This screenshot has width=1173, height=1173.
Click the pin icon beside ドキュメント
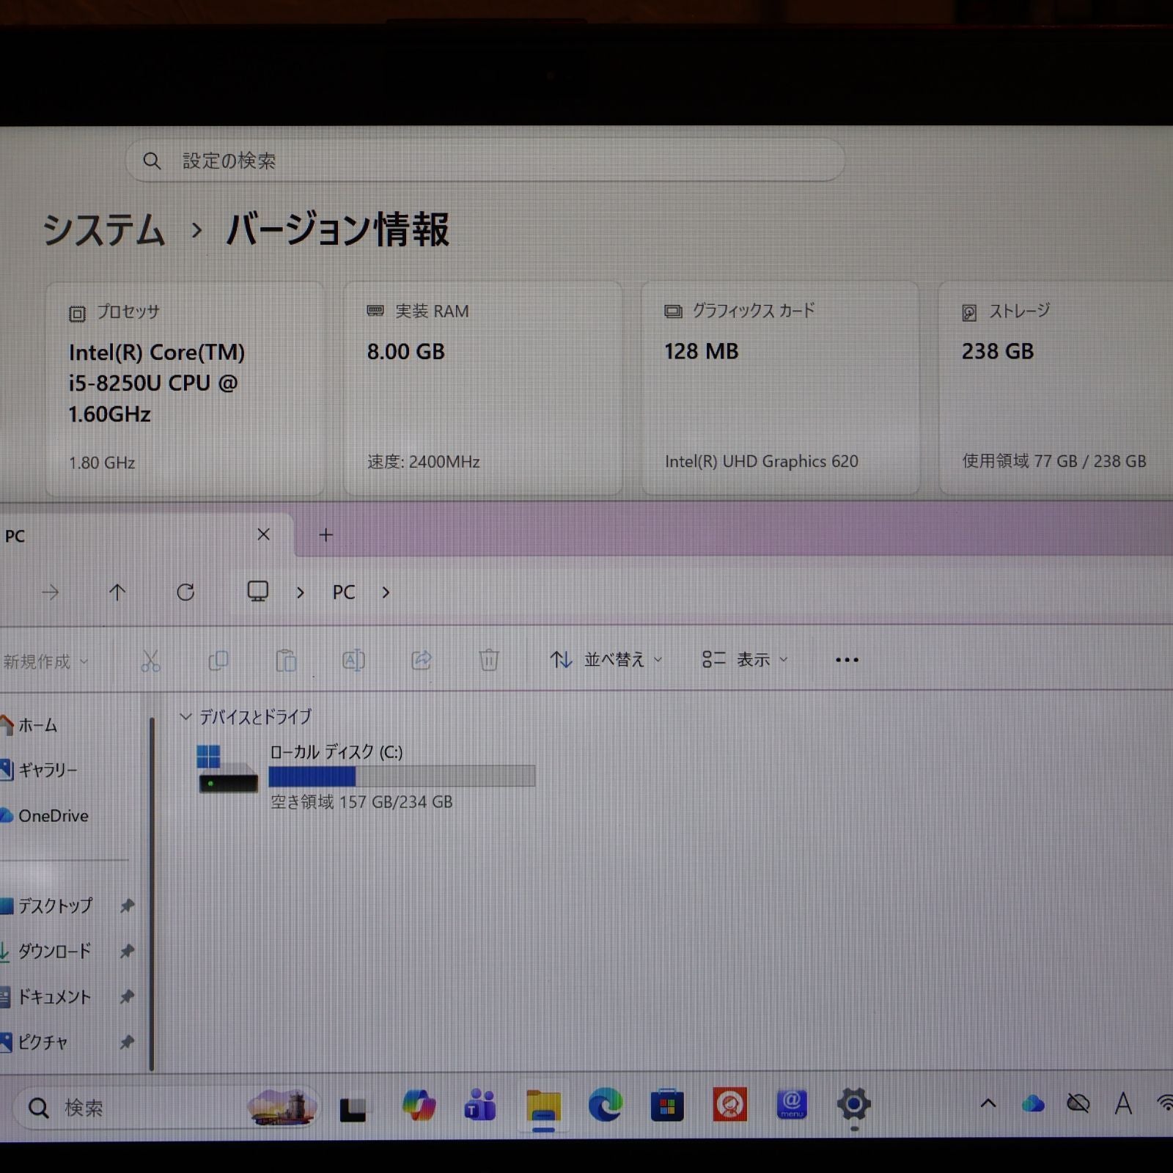click(x=127, y=997)
